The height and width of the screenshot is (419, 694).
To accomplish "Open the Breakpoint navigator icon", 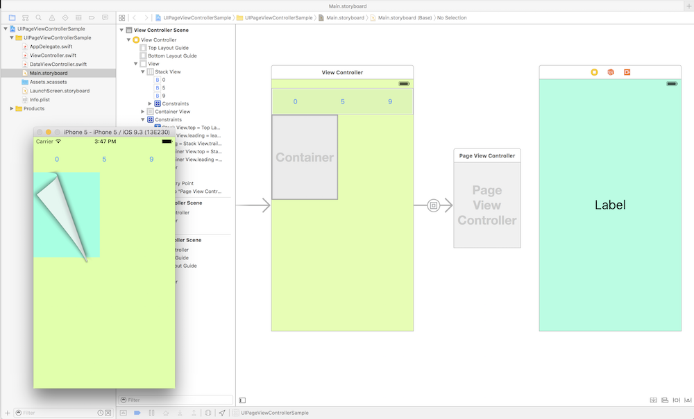I will click(x=92, y=18).
